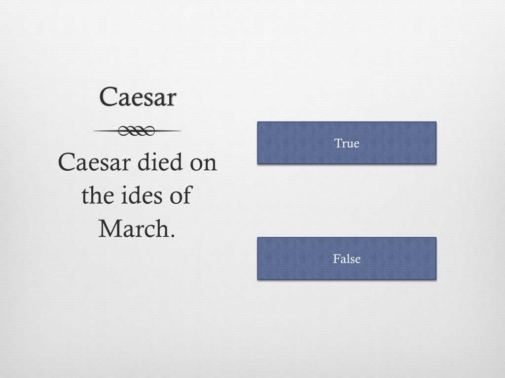Click the ornamental flourish divider
The image size is (505, 378).
tap(137, 131)
